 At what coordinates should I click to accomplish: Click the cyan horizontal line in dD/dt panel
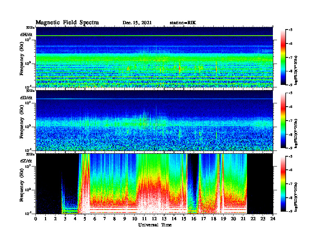(x=154, y=99)
